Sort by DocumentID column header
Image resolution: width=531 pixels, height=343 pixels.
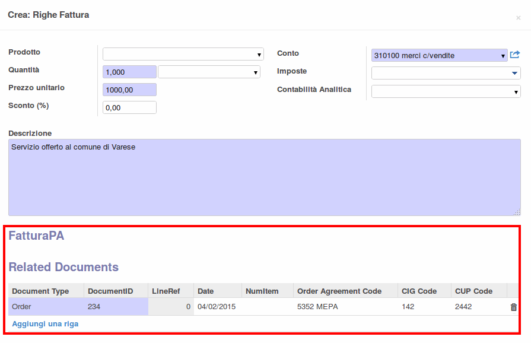(x=110, y=291)
